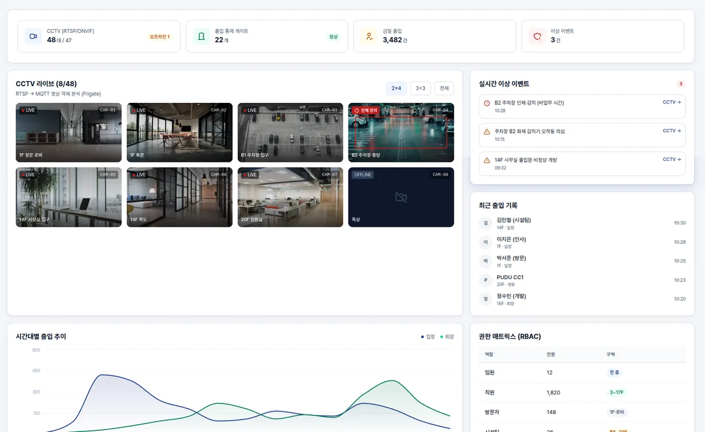Screen dimensions: 705x432
Task: Click the 148 visitor count cell
Action: [x=551, y=412]
